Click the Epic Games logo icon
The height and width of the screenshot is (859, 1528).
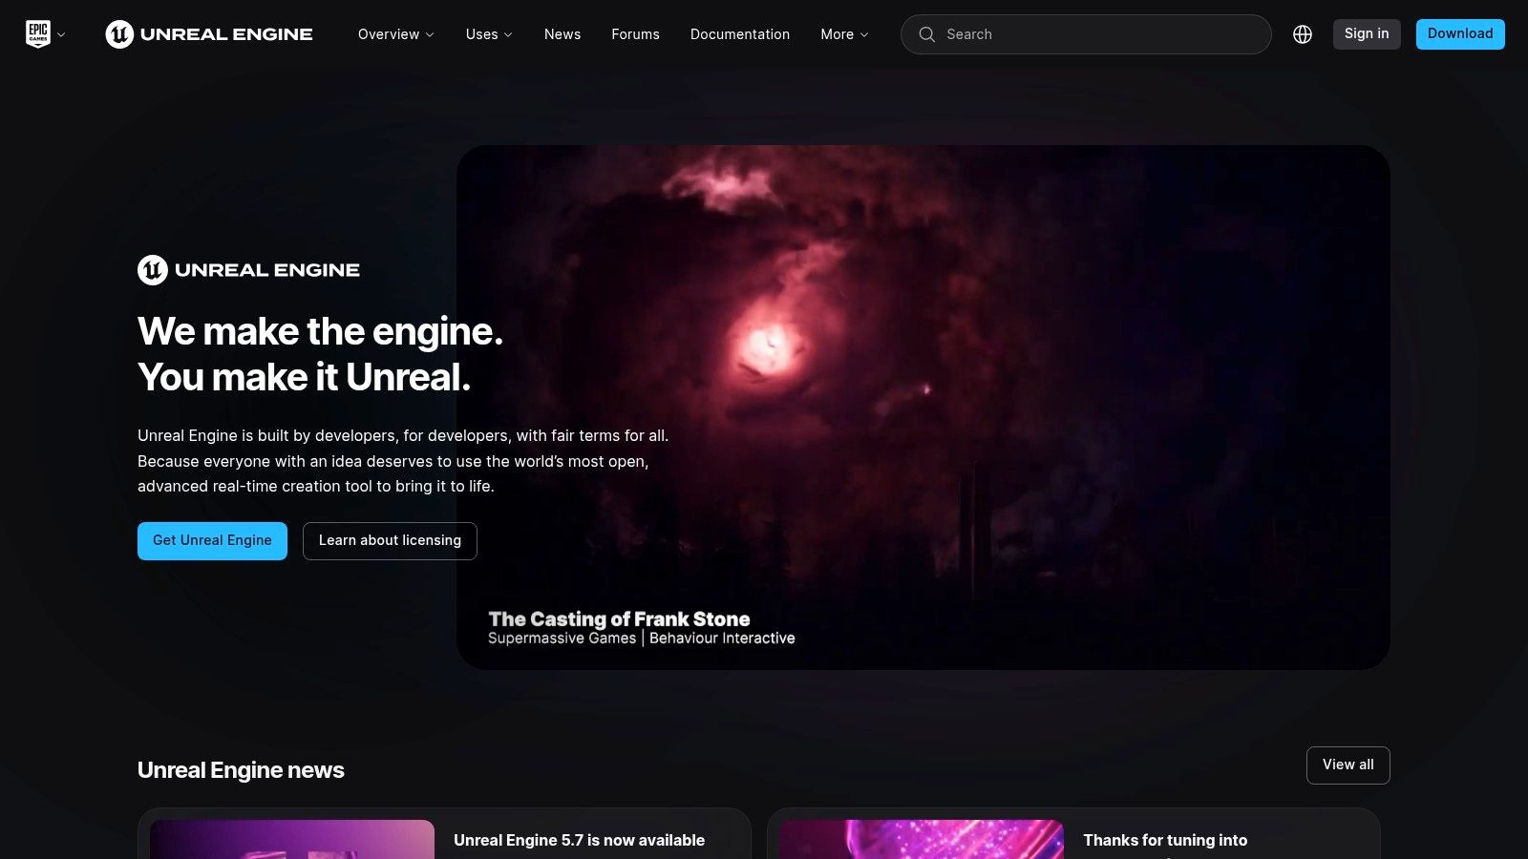(36, 31)
